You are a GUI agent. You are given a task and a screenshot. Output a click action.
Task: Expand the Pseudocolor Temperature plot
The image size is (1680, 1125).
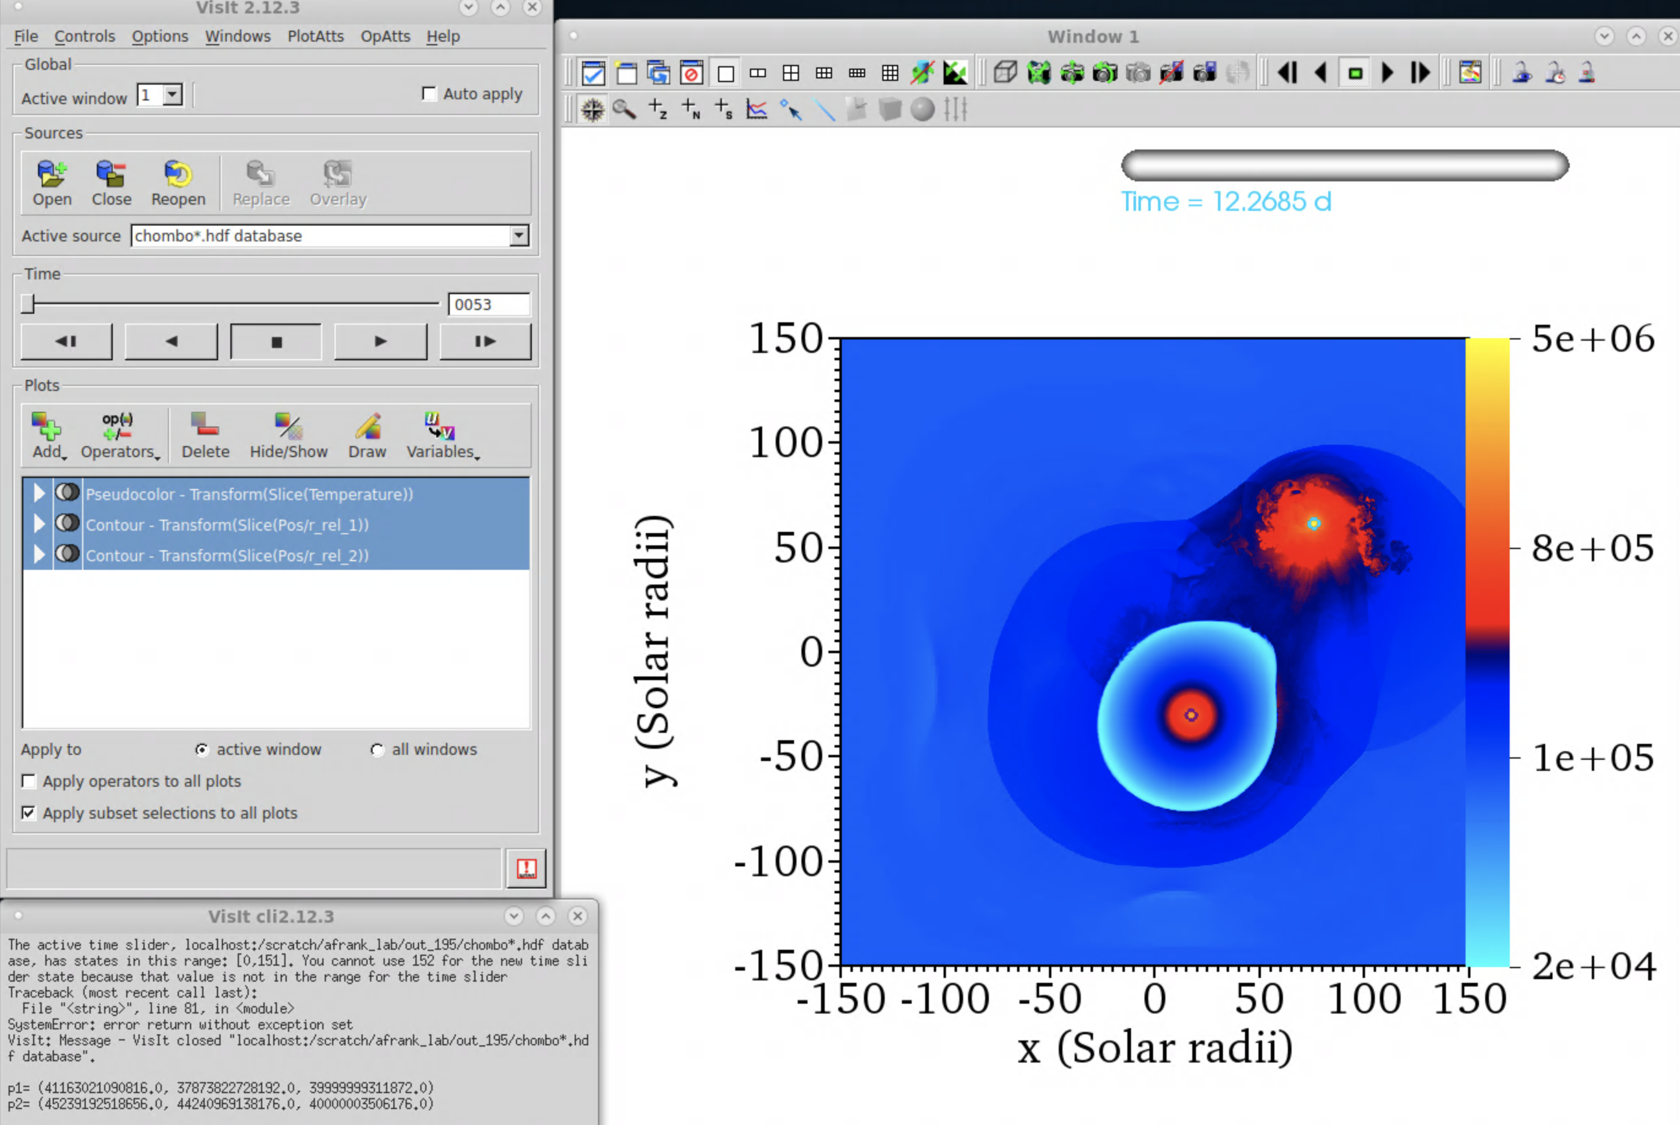39,494
